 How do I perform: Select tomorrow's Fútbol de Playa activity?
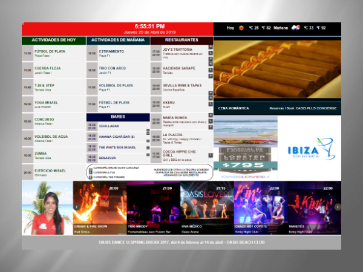(118, 105)
